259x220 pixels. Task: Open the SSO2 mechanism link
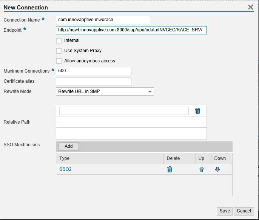coord(65,169)
